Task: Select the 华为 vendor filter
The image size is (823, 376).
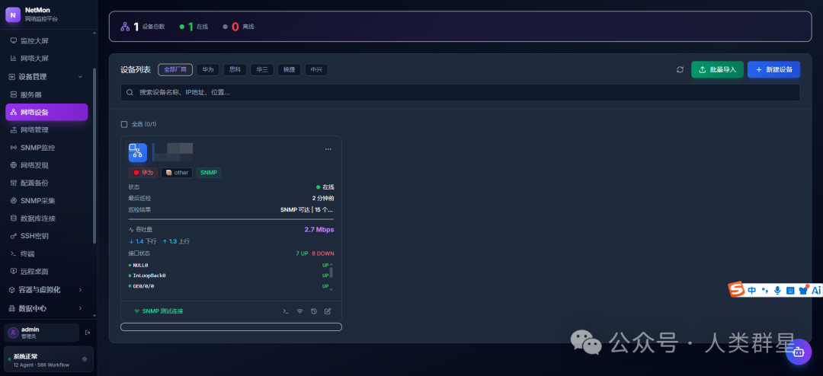Action: click(x=208, y=70)
